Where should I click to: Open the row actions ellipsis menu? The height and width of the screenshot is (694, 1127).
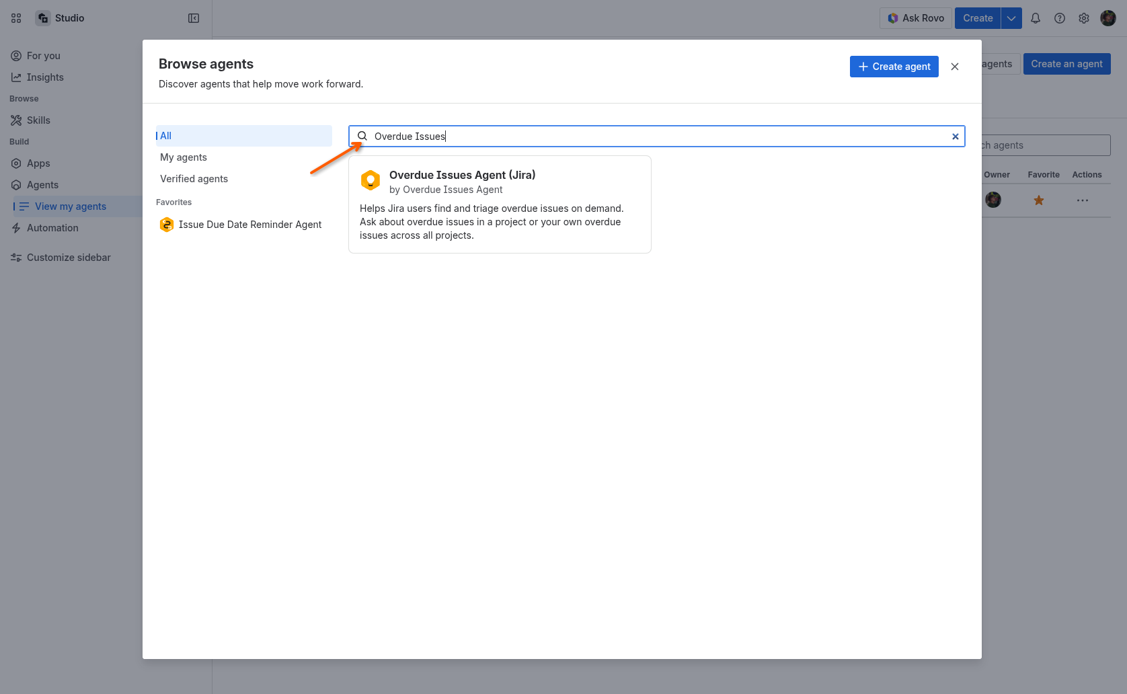[x=1083, y=200]
